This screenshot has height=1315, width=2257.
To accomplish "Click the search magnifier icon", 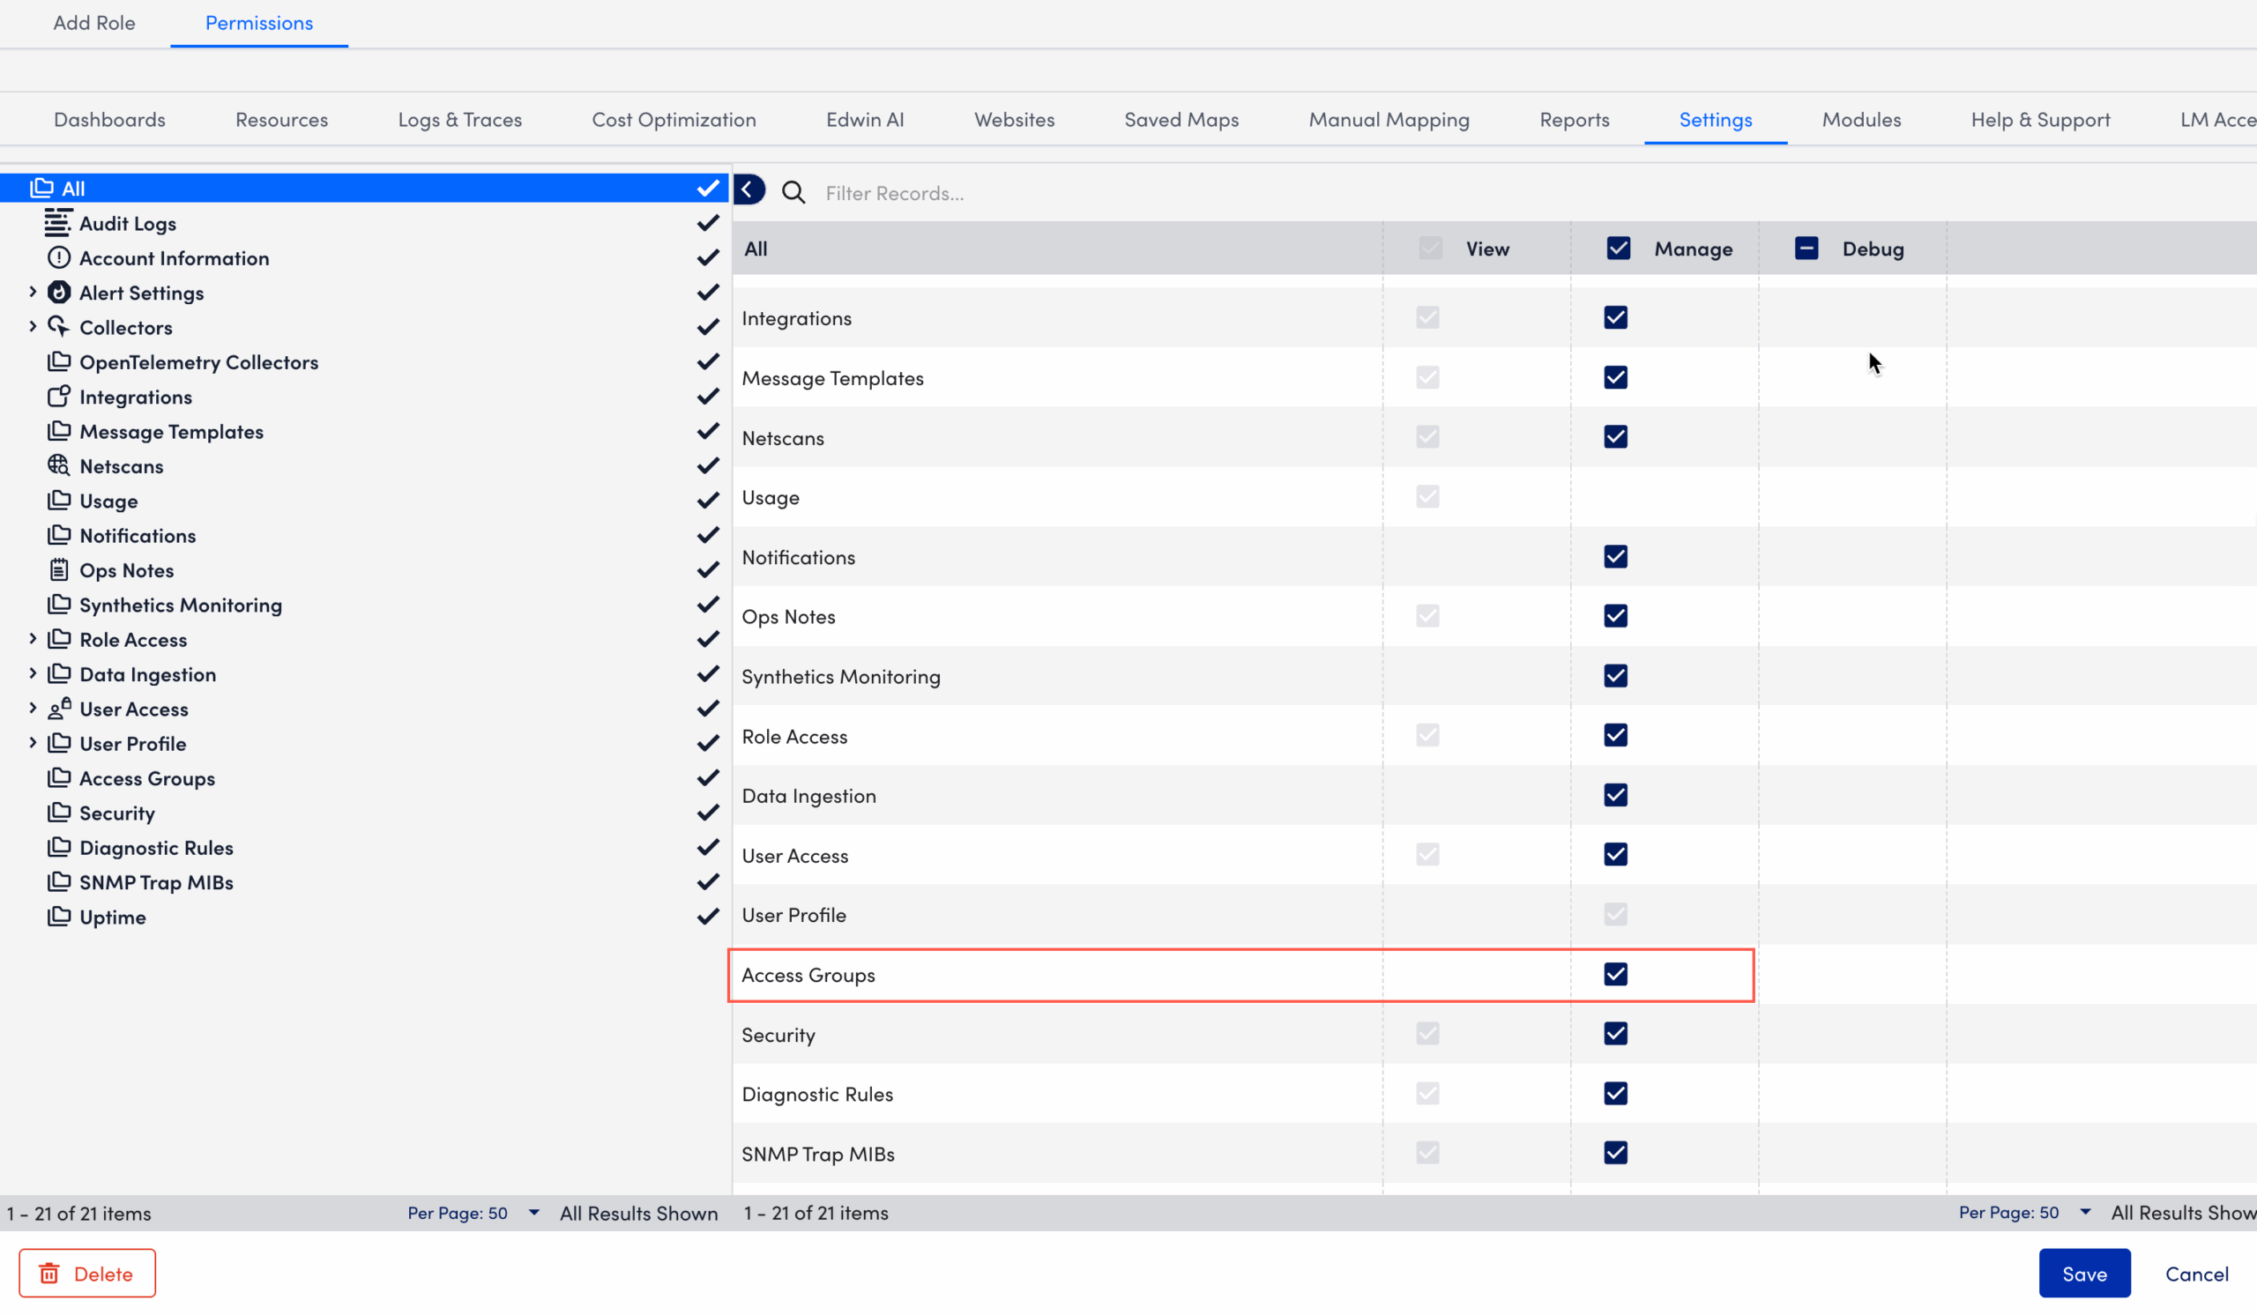I will (793, 191).
